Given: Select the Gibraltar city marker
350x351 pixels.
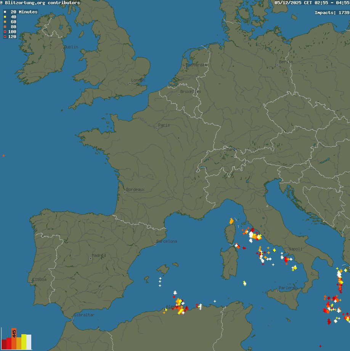Looking at the screenshot, I should pyautogui.click(x=72, y=317).
